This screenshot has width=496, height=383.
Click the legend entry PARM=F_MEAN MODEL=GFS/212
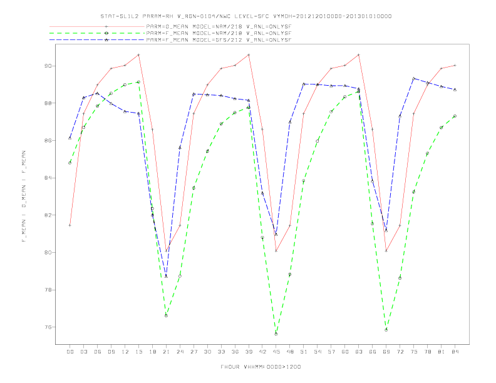[219, 40]
